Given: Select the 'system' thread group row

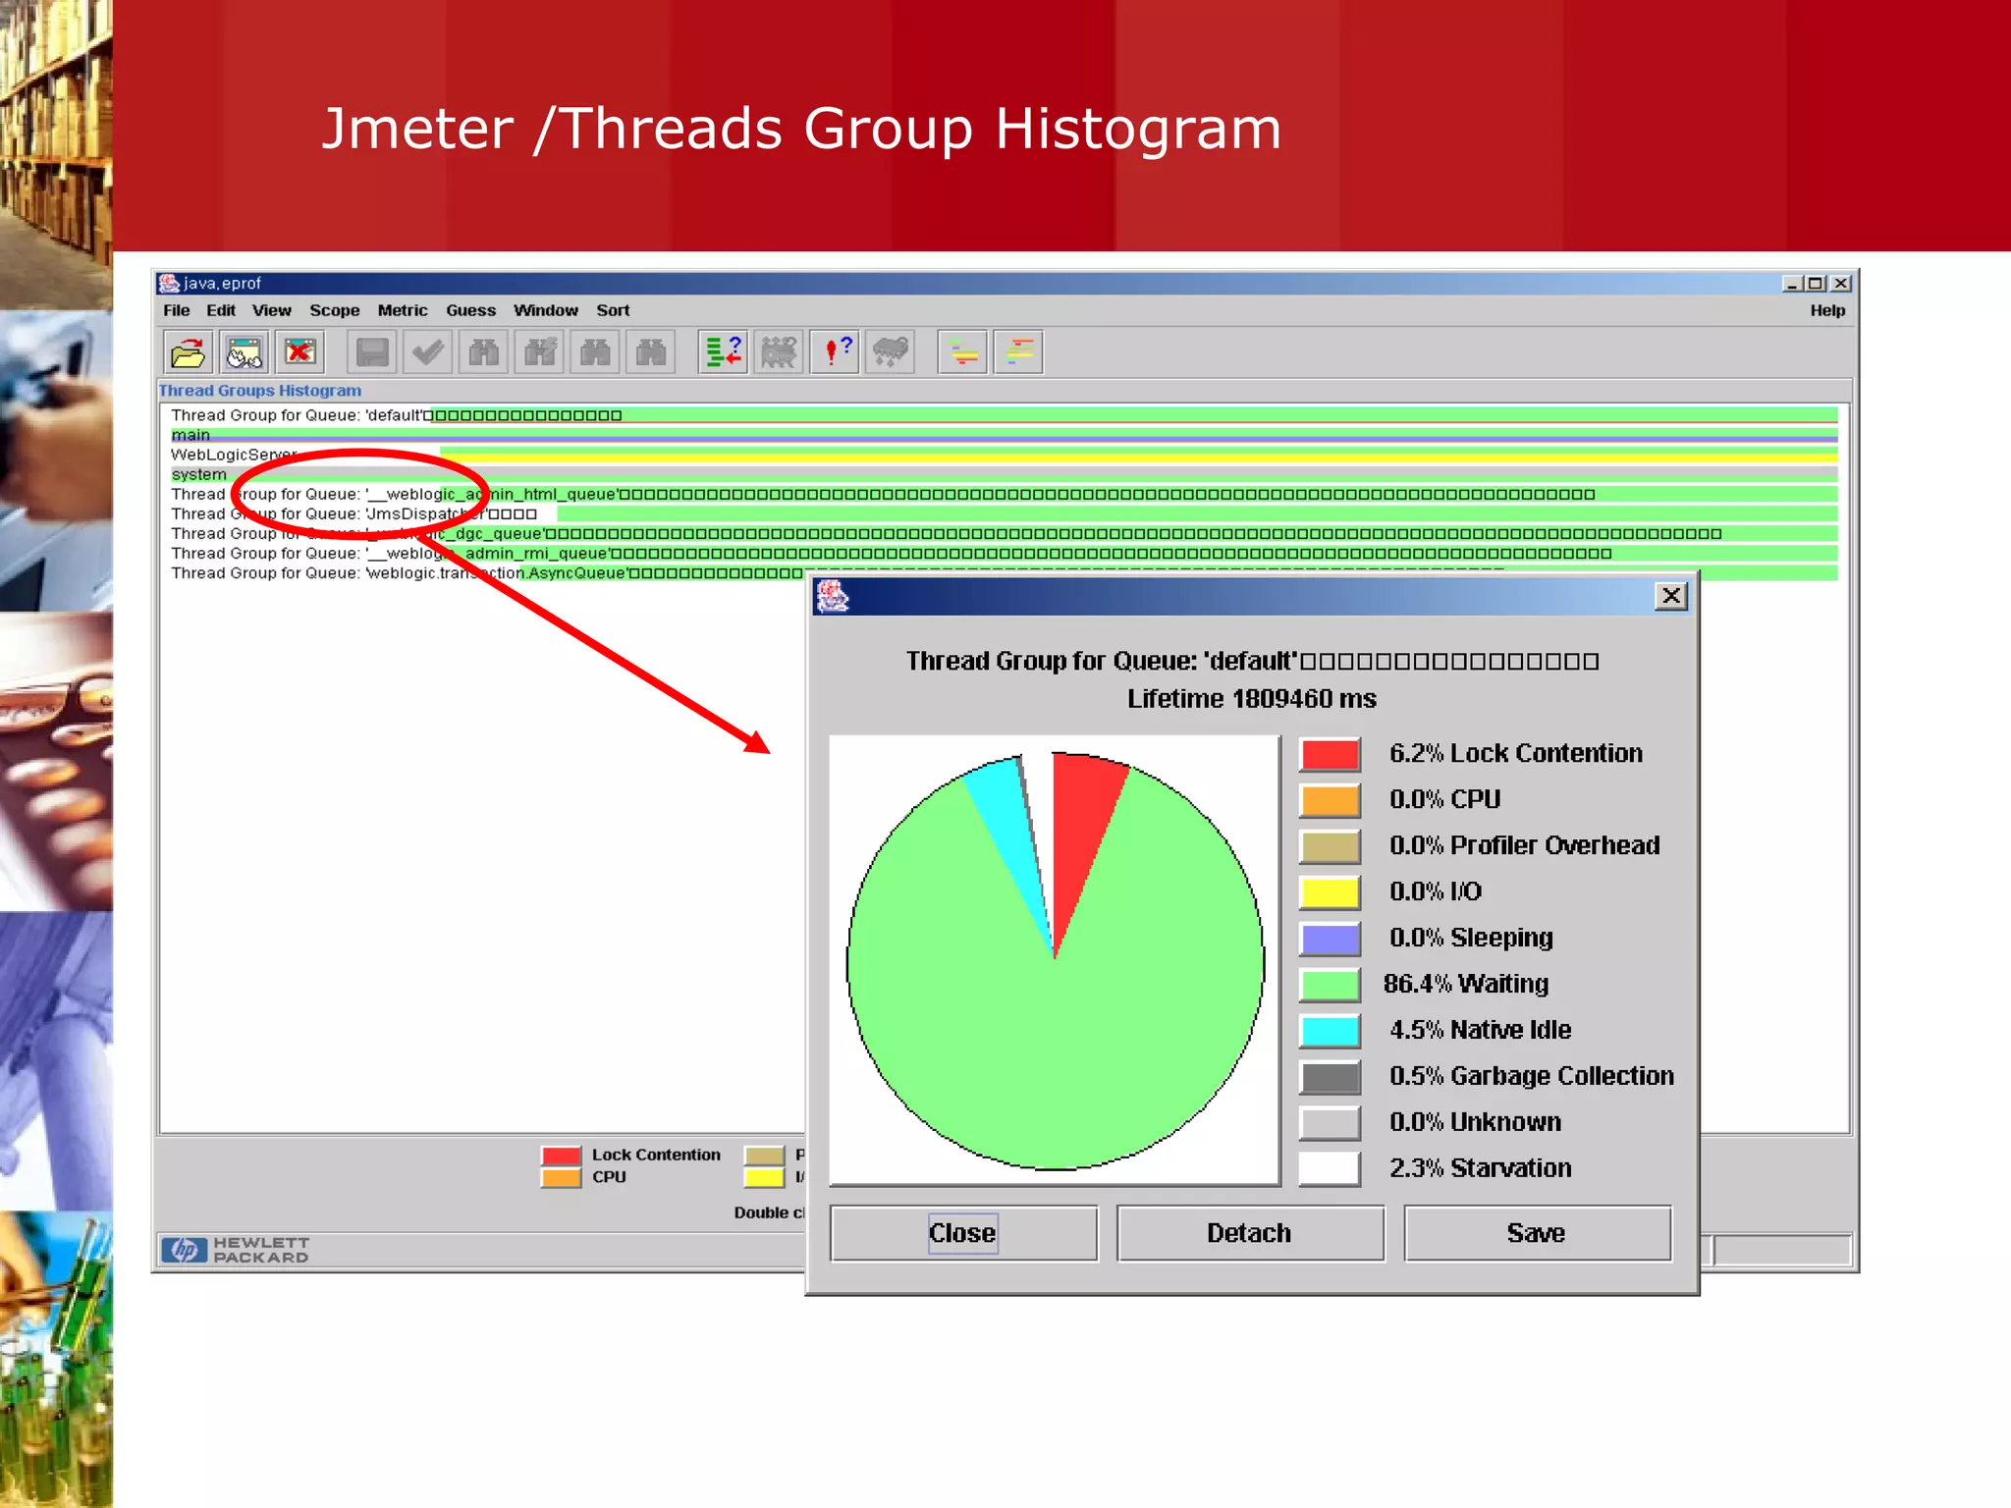Looking at the screenshot, I should click(x=1004, y=474).
